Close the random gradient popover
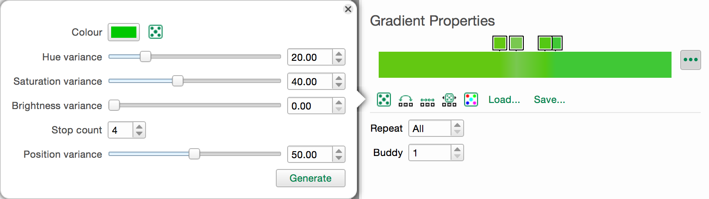This screenshot has width=709, height=199. point(348,9)
